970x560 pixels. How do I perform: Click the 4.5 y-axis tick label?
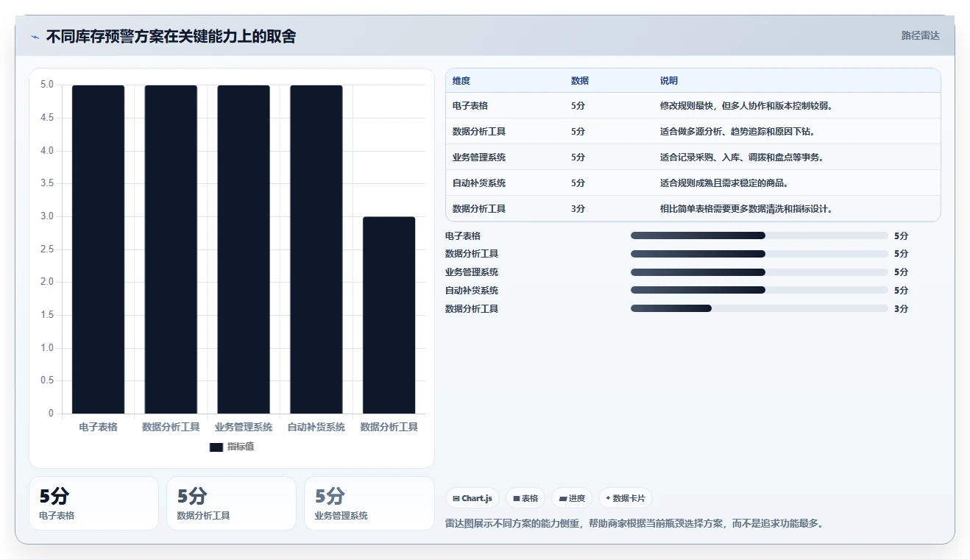46,118
